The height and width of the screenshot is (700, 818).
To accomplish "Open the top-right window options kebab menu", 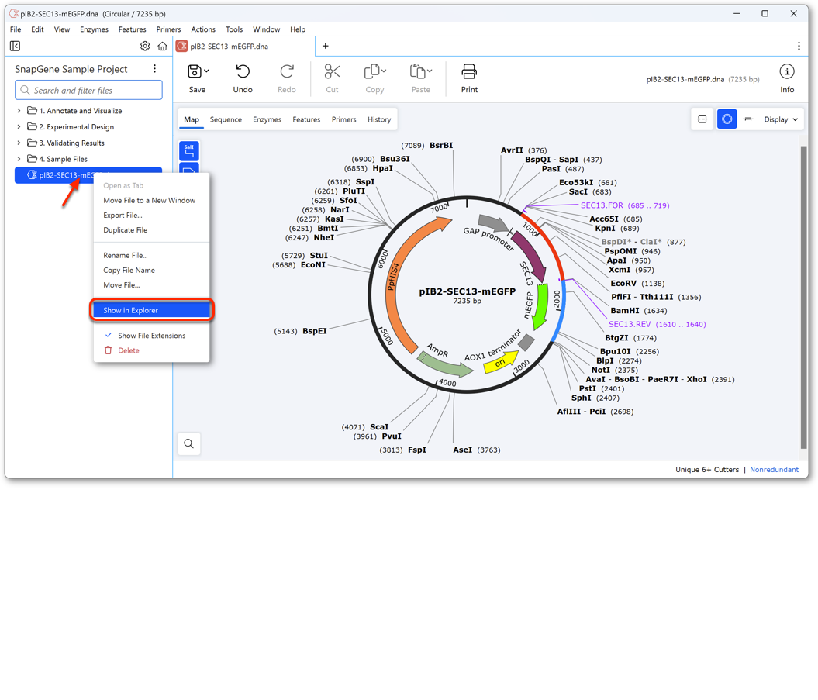I will pos(799,47).
